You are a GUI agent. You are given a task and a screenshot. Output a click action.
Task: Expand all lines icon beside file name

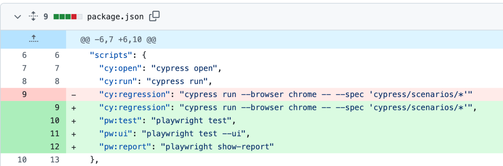(33, 17)
